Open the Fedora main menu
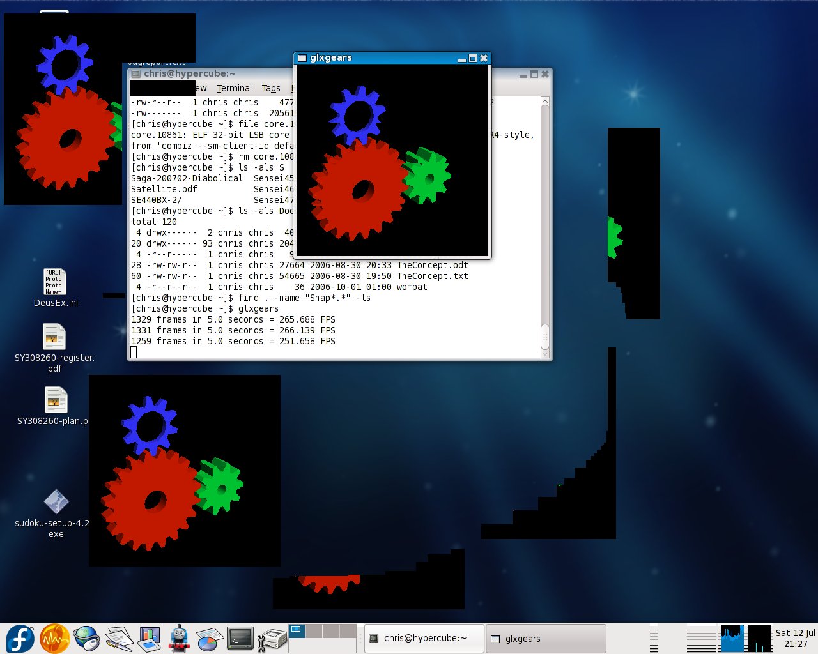This screenshot has width=818, height=654. [20, 638]
